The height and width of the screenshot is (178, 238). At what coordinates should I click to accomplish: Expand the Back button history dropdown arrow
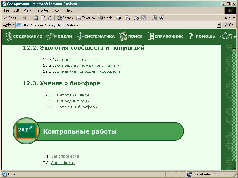(x=19, y=18)
